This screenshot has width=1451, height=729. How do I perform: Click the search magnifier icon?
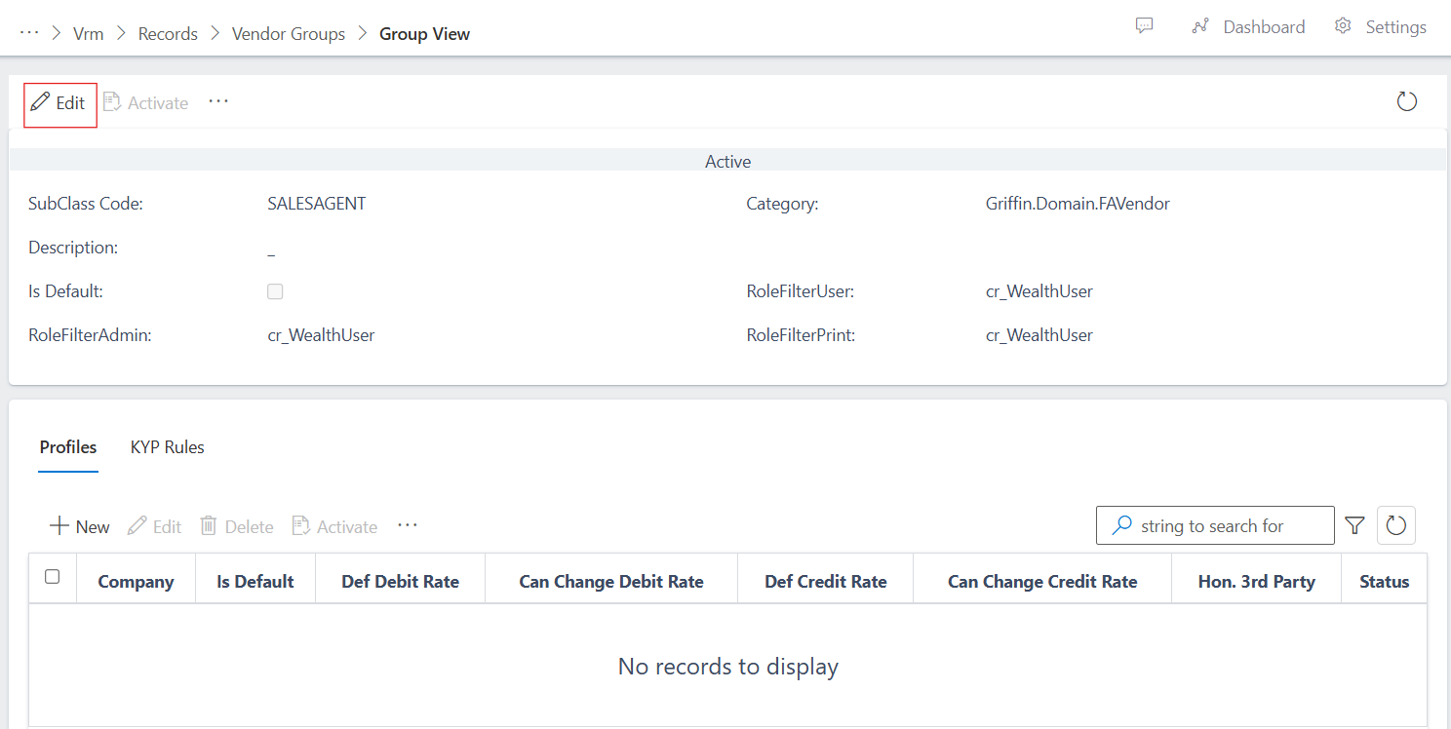click(1123, 525)
